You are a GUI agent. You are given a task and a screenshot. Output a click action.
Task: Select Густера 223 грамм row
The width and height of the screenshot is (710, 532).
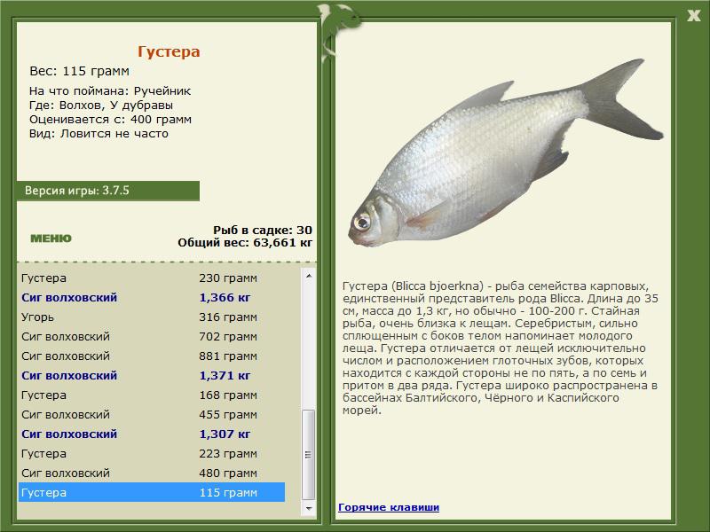click(x=152, y=453)
